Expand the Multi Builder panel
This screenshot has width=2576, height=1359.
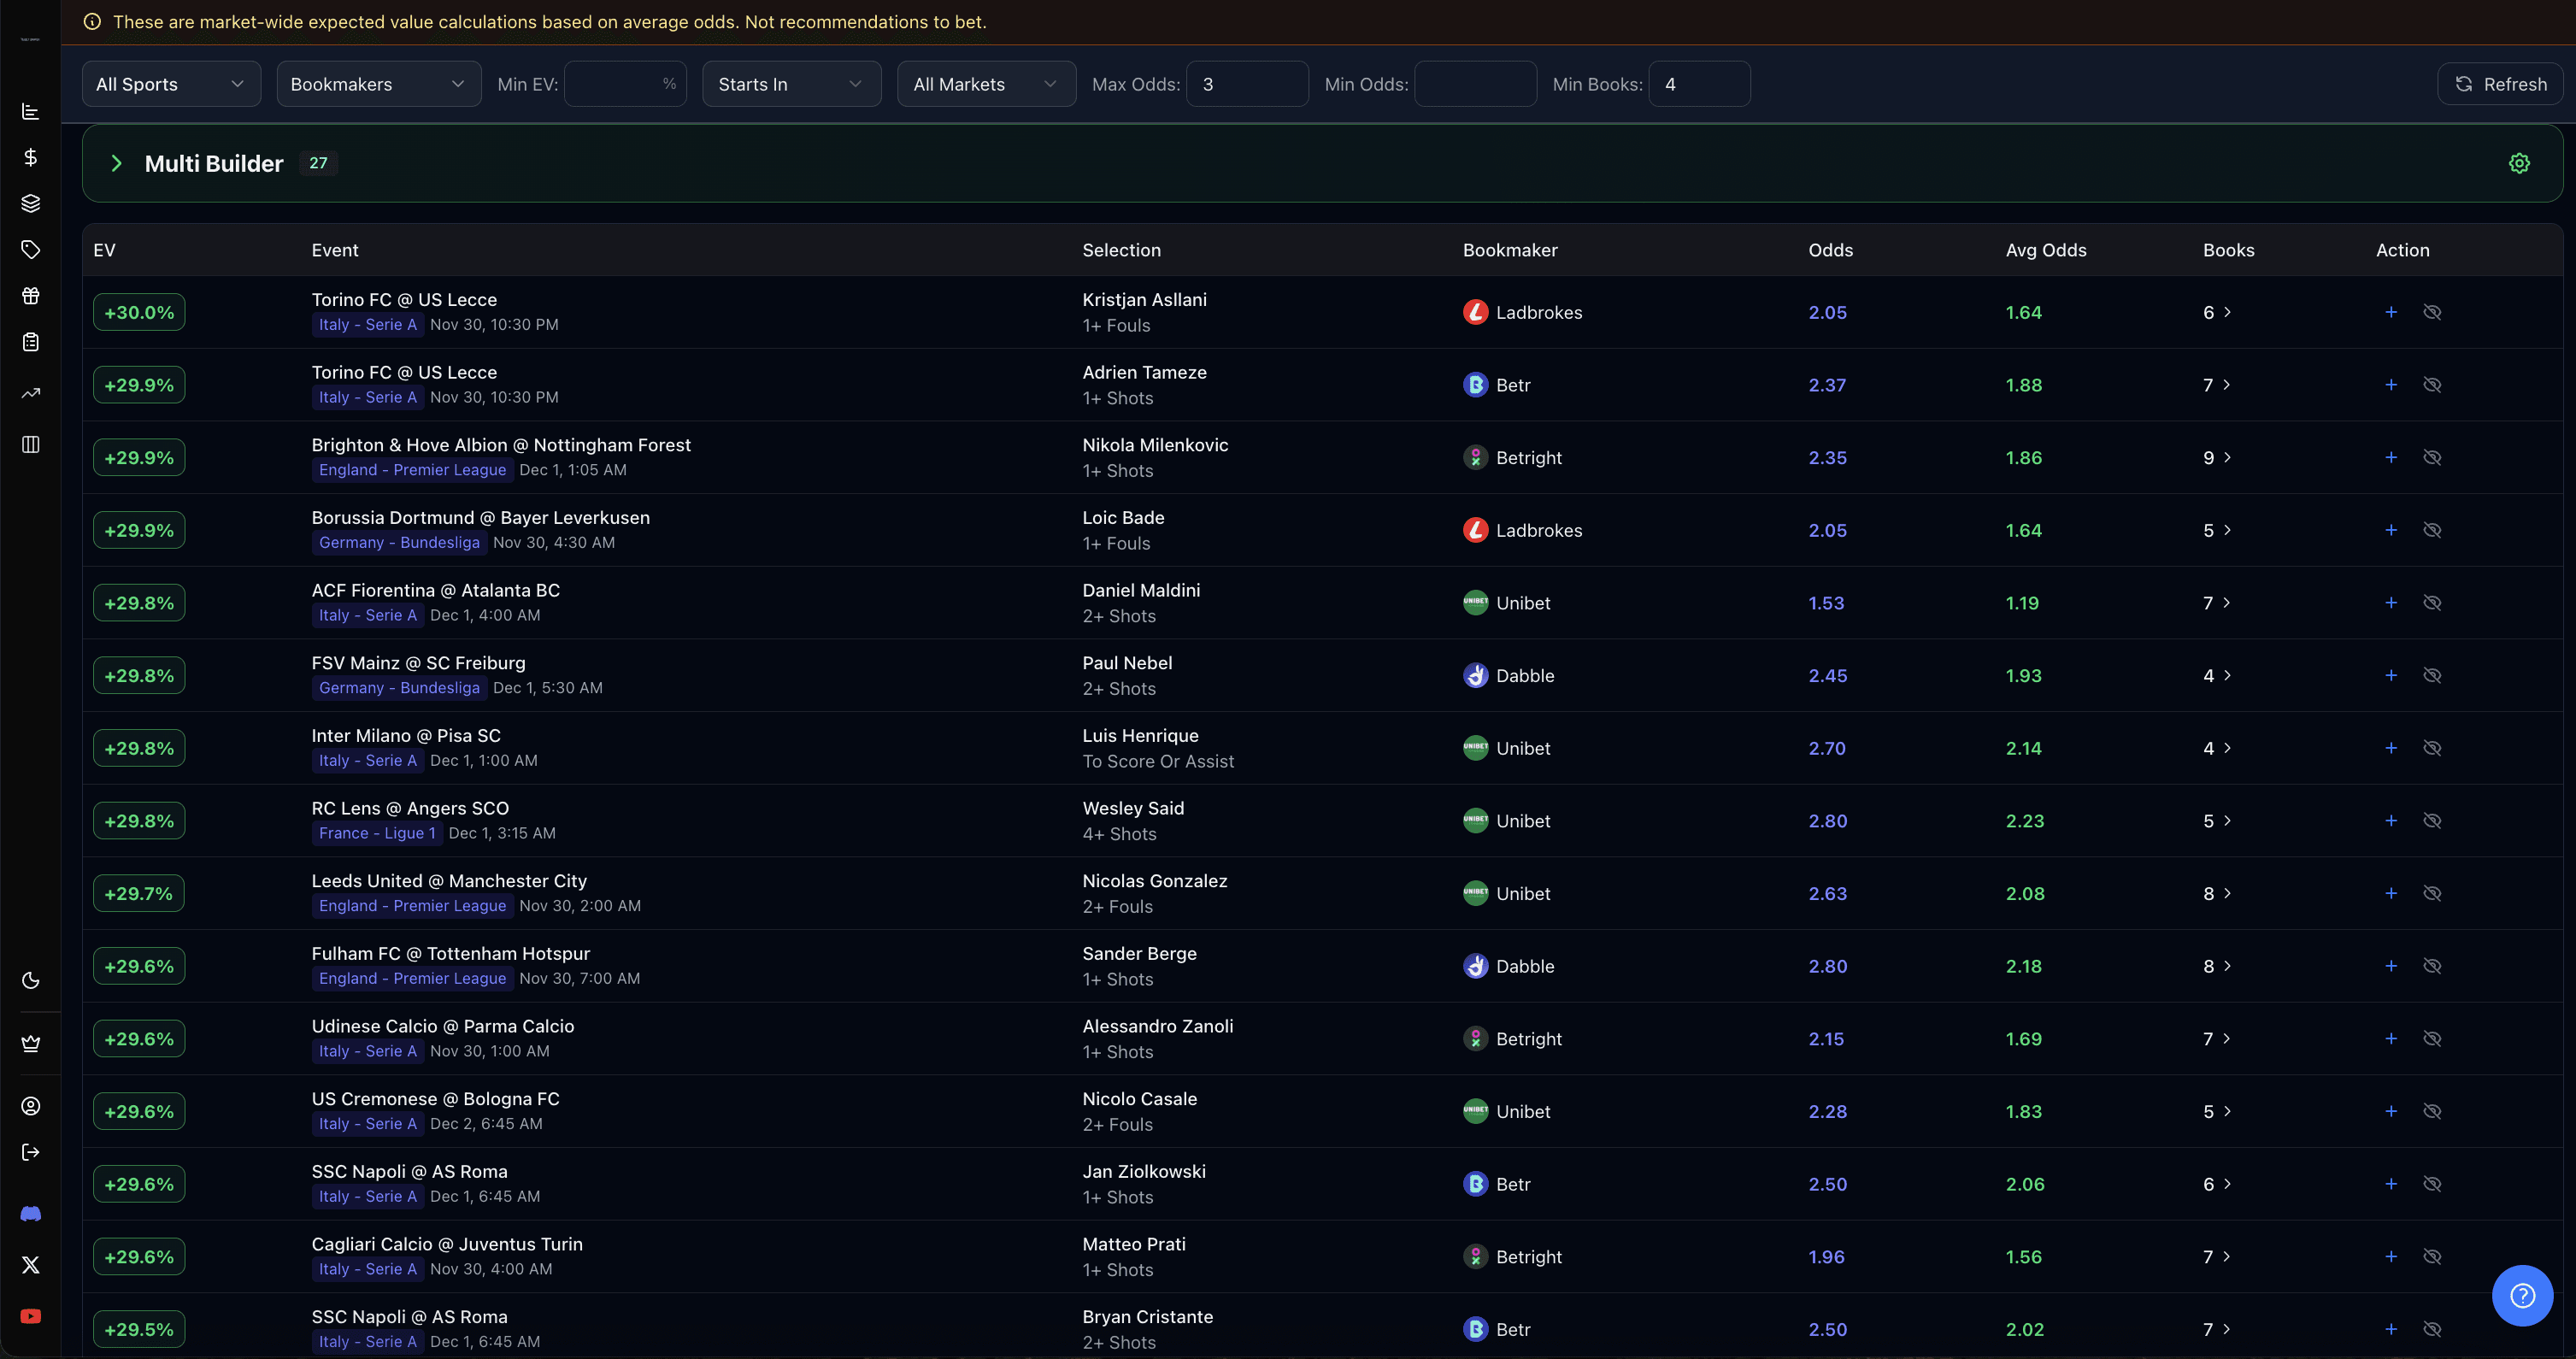point(117,163)
